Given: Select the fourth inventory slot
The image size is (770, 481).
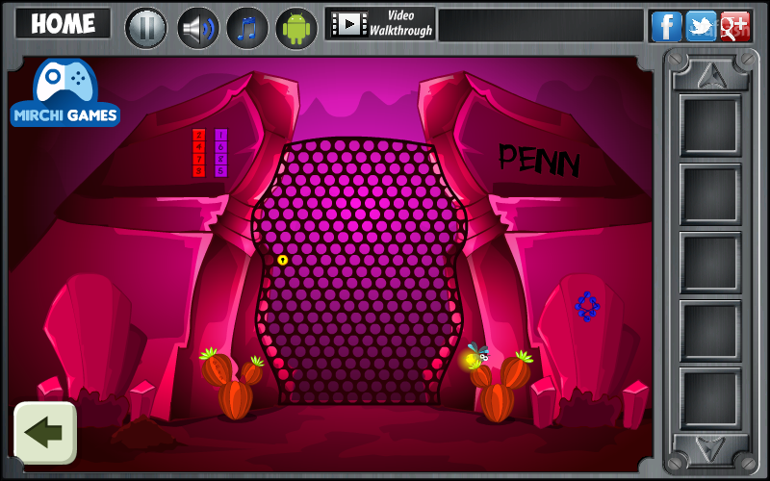Looking at the screenshot, I should [x=710, y=331].
